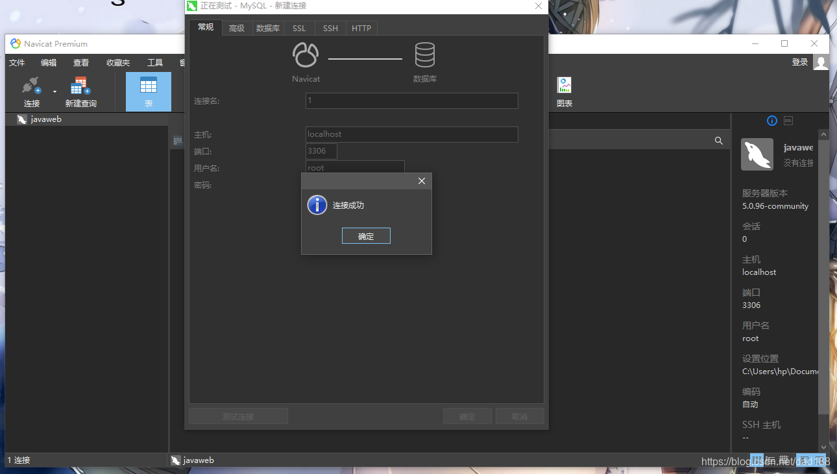Click the DDL panel icon beside info

coord(788,121)
